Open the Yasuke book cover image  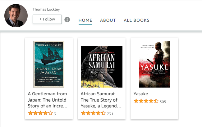(x=154, y=64)
